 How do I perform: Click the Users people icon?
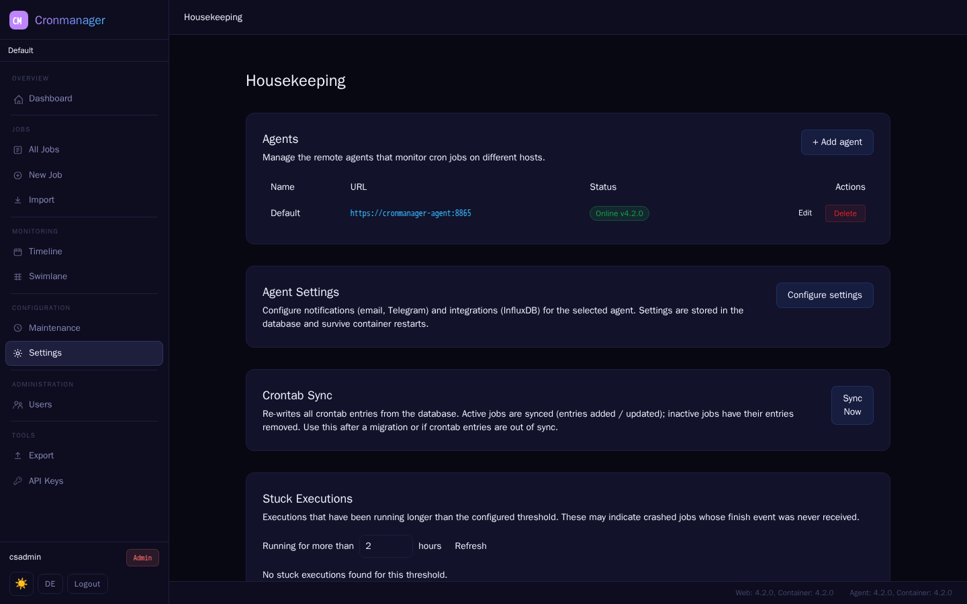[x=18, y=405]
